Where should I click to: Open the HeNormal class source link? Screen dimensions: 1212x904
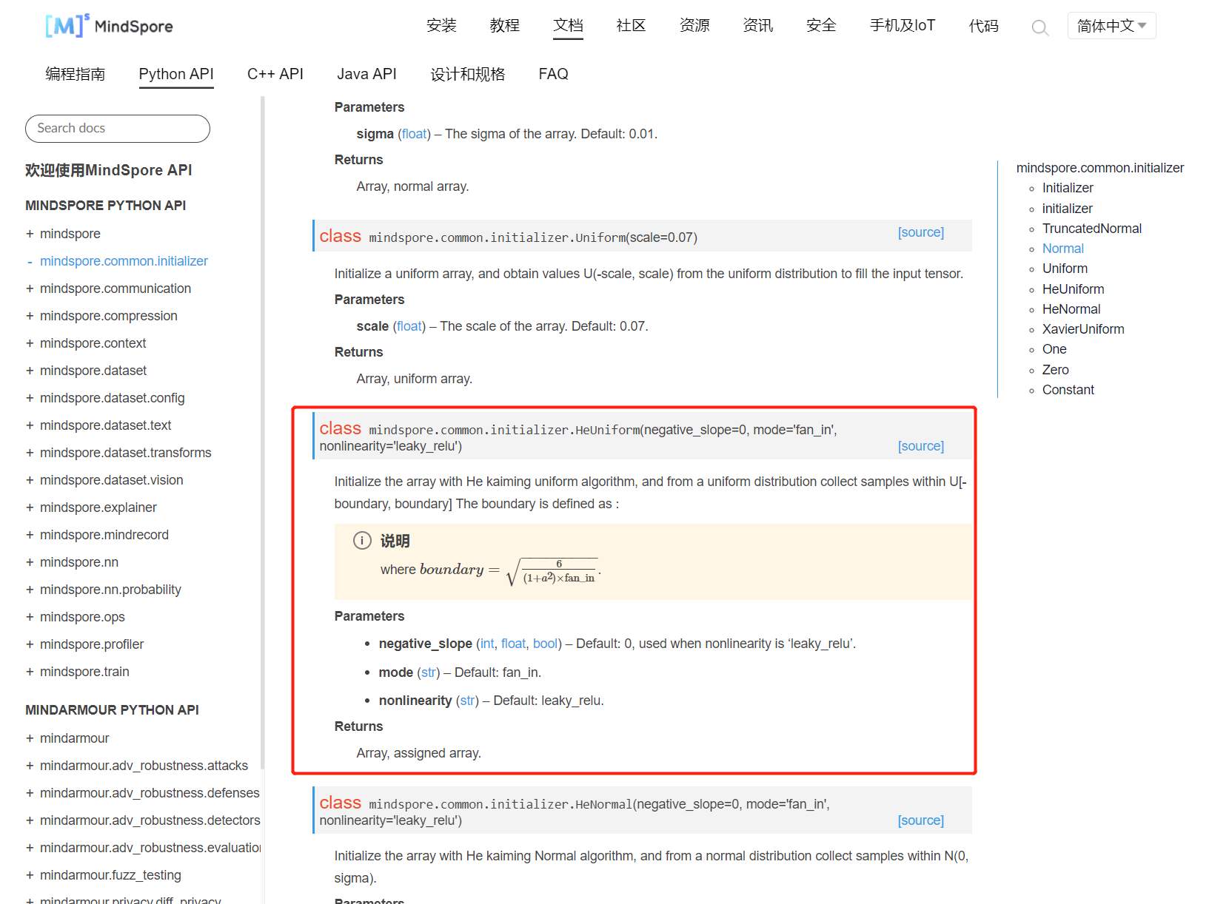coord(921,820)
